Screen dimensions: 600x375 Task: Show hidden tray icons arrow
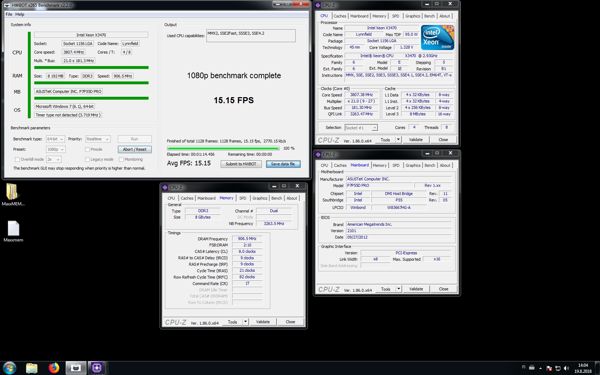(540, 368)
